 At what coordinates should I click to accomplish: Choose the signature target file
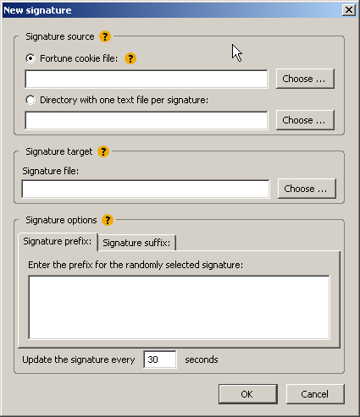tap(307, 189)
